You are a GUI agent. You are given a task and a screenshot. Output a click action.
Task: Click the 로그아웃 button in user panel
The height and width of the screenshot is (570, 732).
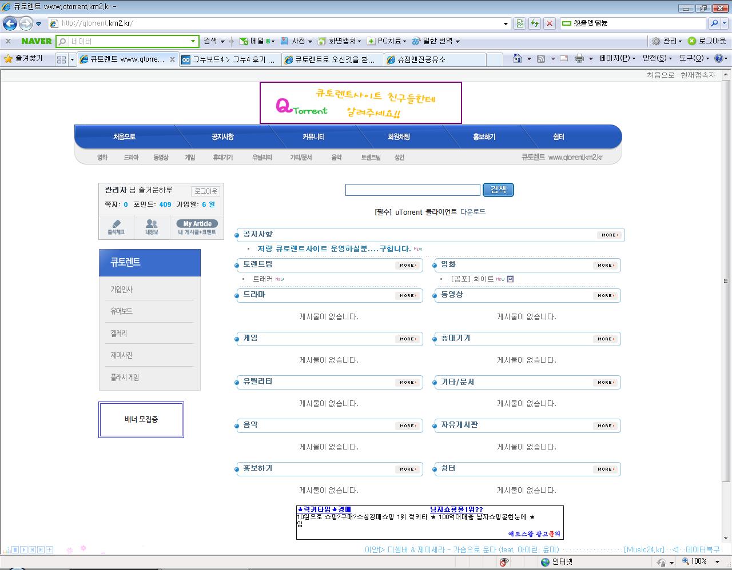pos(205,191)
